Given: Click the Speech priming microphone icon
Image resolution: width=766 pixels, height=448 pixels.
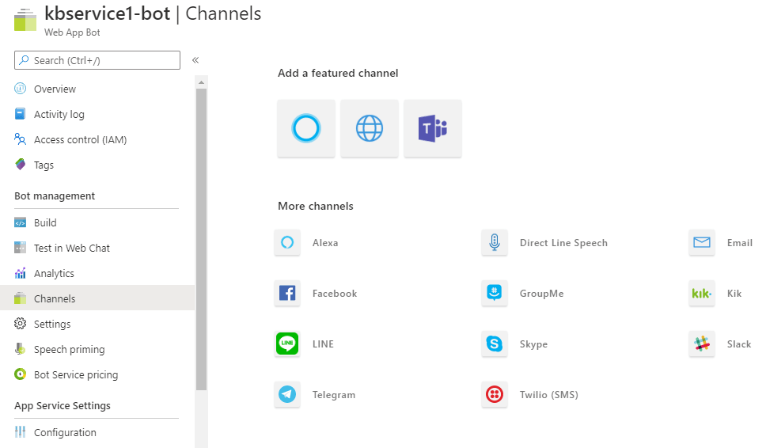Looking at the screenshot, I should click(x=20, y=349).
